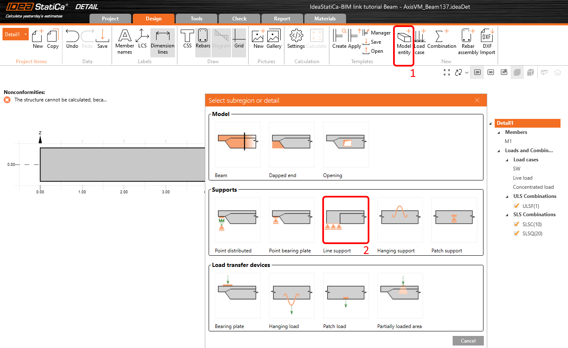Toggle Dimension lines display

click(162, 42)
